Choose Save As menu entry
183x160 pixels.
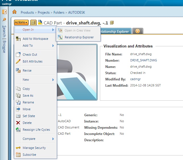[x=35, y=95]
